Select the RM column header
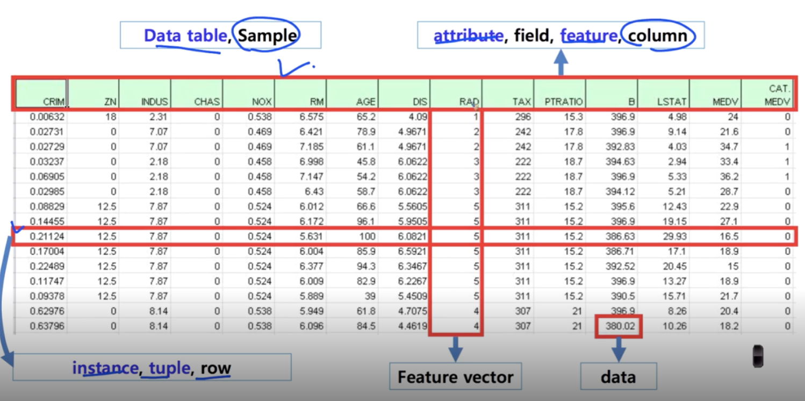This screenshot has height=401, width=805. [300, 94]
